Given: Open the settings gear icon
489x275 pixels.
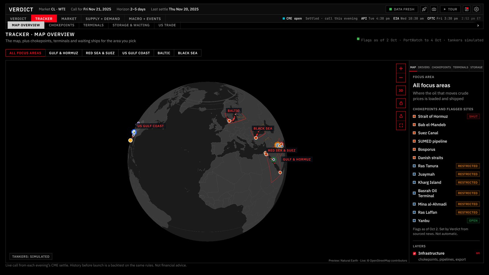Looking at the screenshot, I should click(x=476, y=9).
